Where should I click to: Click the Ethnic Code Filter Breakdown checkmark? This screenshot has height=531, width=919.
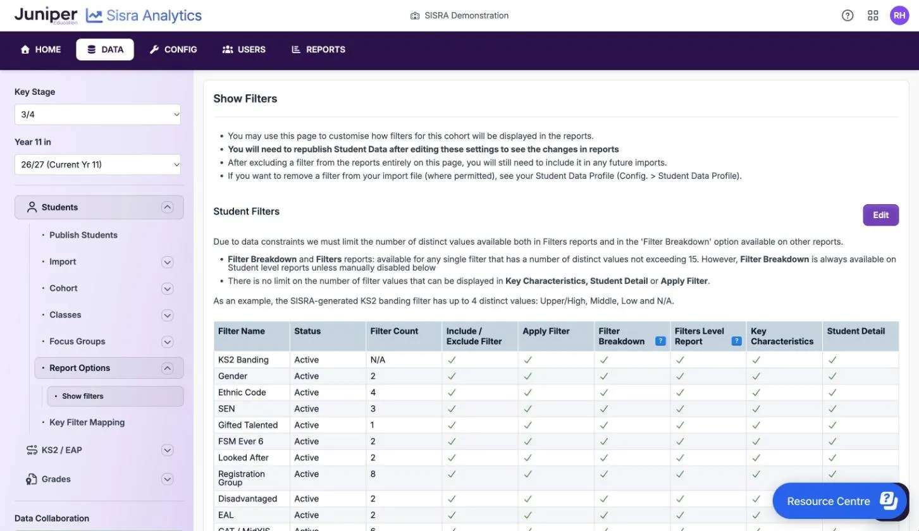(x=604, y=393)
